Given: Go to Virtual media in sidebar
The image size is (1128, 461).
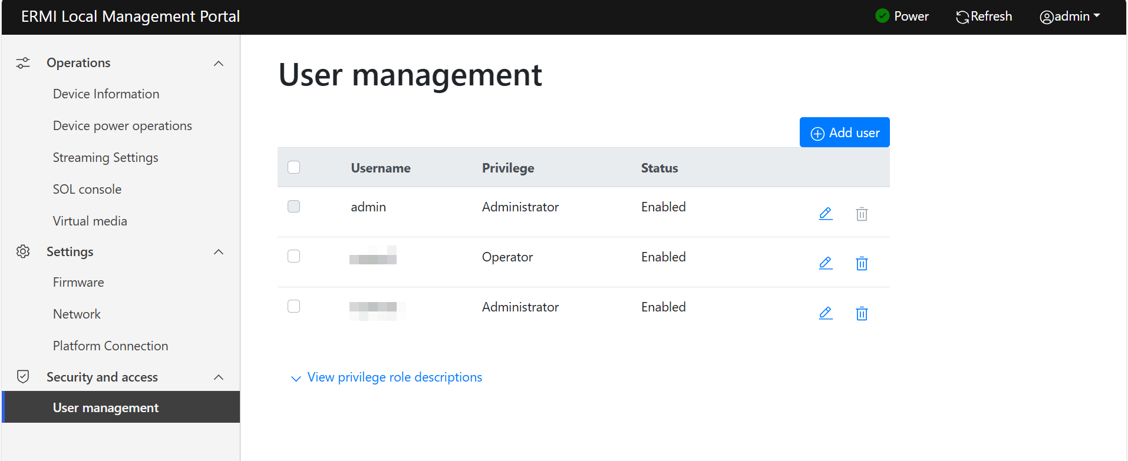Looking at the screenshot, I should click(90, 221).
